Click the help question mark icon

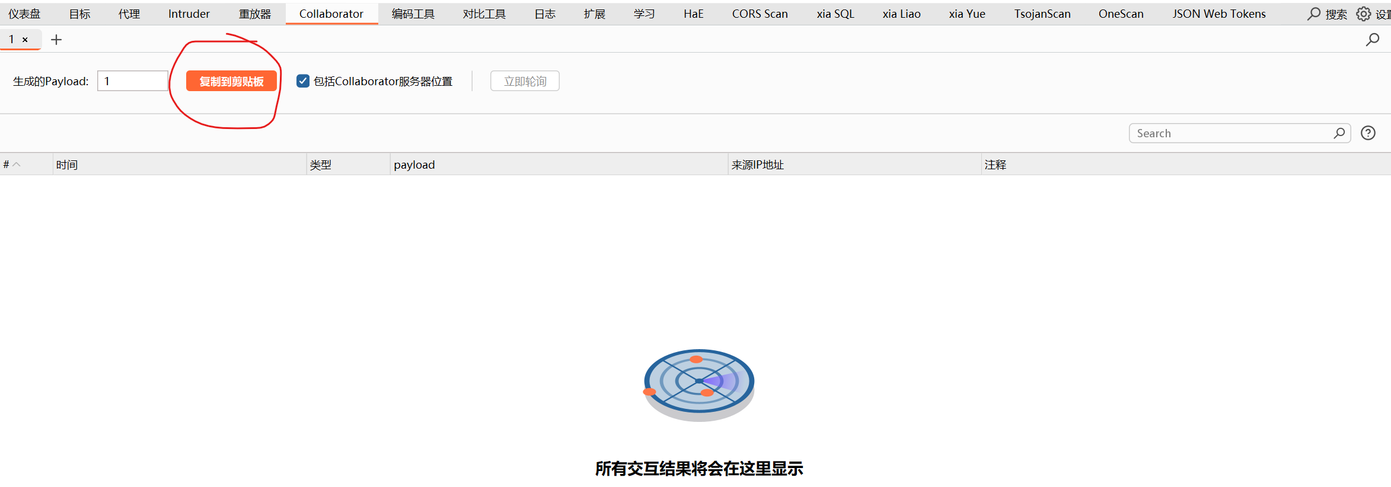(x=1368, y=133)
